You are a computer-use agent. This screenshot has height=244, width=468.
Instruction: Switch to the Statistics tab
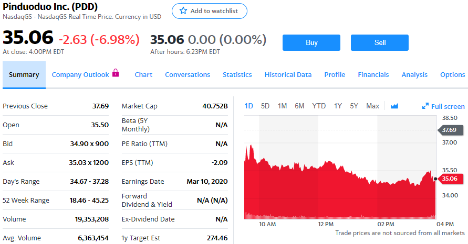pos(237,75)
